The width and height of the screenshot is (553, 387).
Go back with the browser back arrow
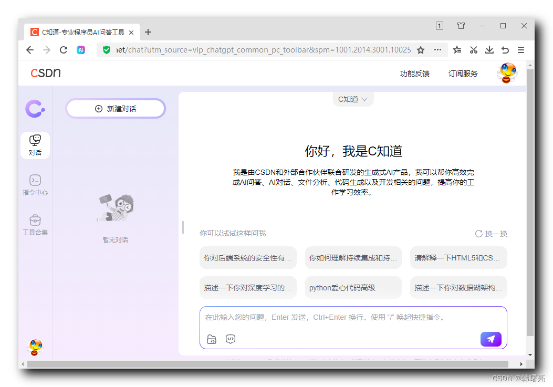[x=30, y=50]
